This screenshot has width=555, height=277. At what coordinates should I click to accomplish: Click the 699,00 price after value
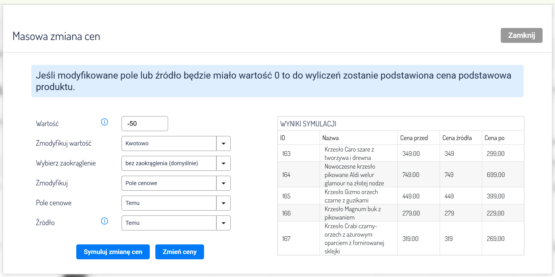pyautogui.click(x=495, y=175)
